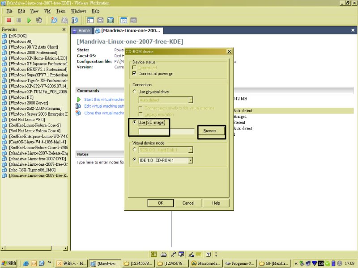
Task: Click the red Power Off toolbar icon
Action: 9,20
